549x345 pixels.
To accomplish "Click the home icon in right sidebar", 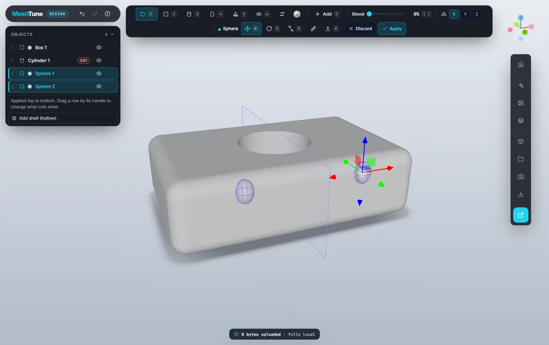I will (521, 64).
